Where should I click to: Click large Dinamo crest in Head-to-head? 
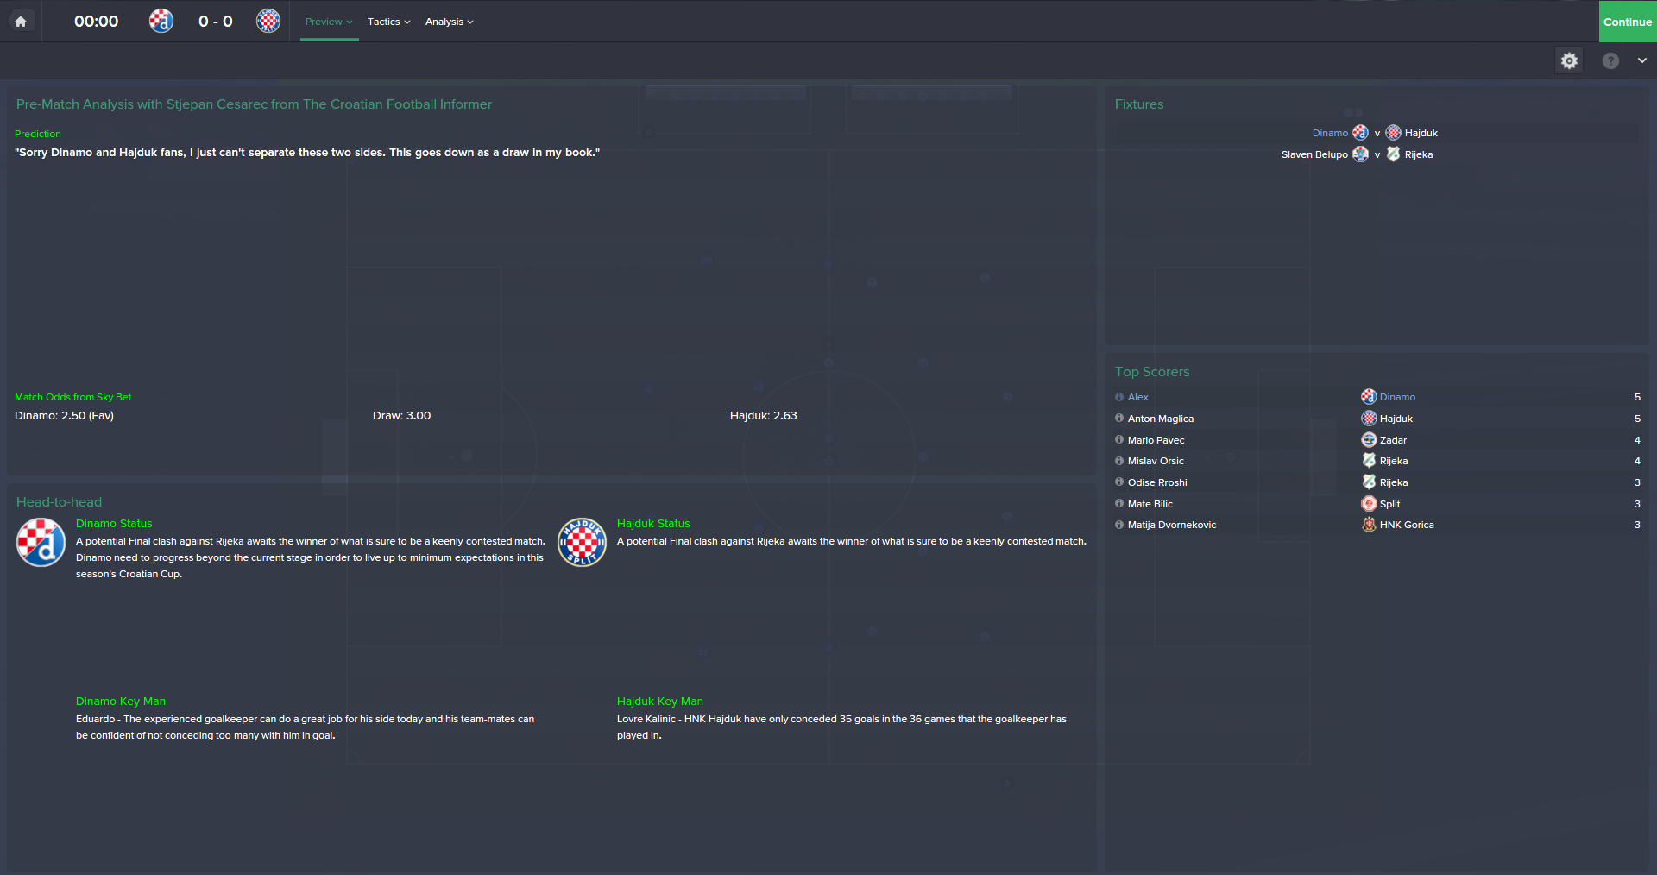[x=41, y=542]
